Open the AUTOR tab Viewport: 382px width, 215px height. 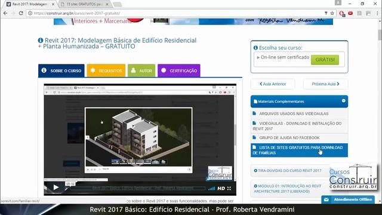tap(141, 70)
